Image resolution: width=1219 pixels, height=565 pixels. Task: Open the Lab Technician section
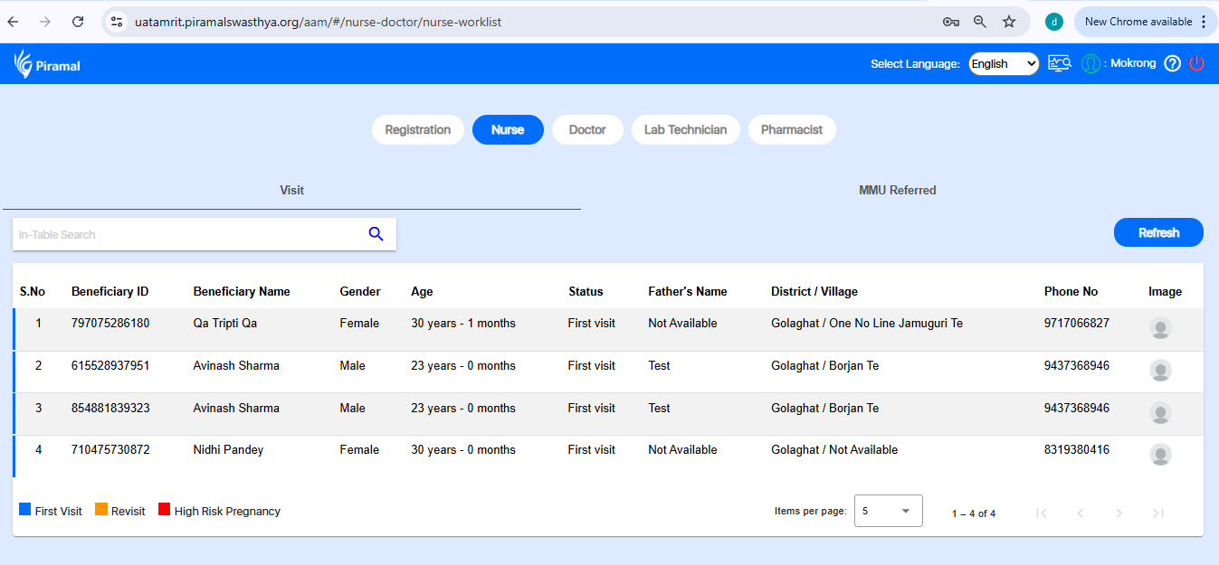(685, 130)
